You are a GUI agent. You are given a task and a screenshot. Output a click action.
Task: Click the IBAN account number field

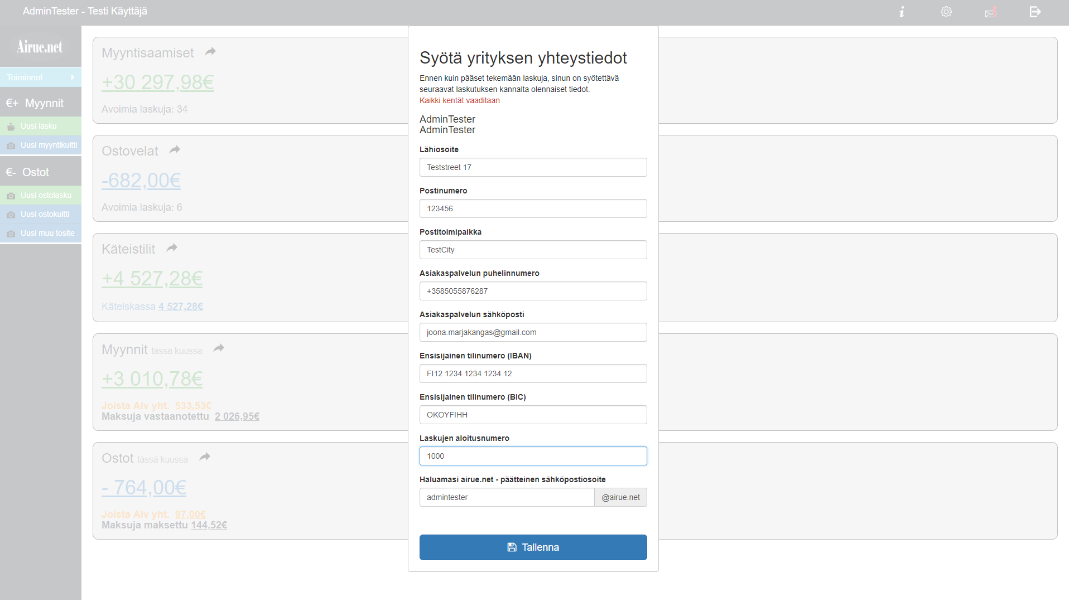point(533,373)
